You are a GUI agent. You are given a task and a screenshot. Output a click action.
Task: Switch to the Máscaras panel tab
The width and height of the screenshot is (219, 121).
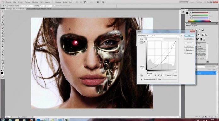pyautogui.click(x=194, y=24)
